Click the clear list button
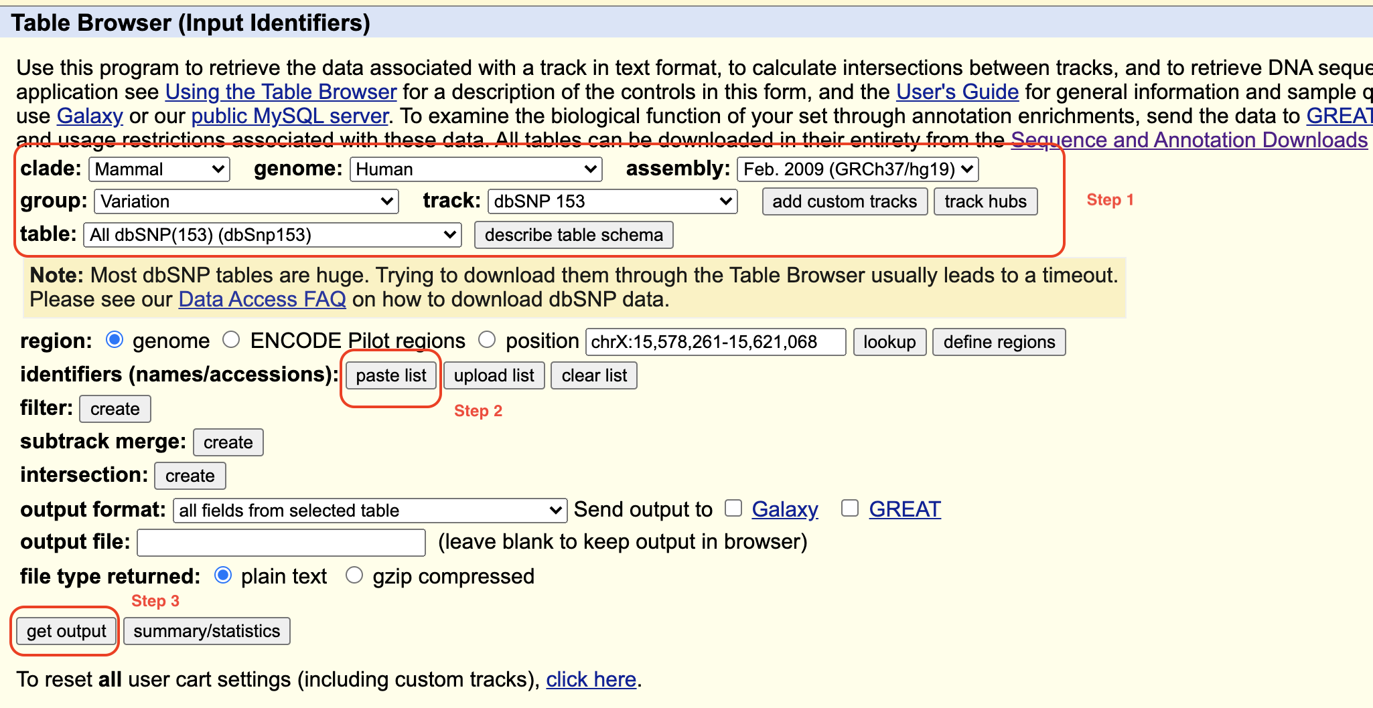This screenshot has width=1373, height=708. 593,375
